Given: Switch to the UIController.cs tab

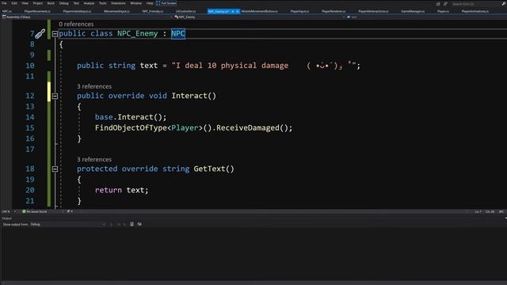Looking at the screenshot, I should coord(185,11).
